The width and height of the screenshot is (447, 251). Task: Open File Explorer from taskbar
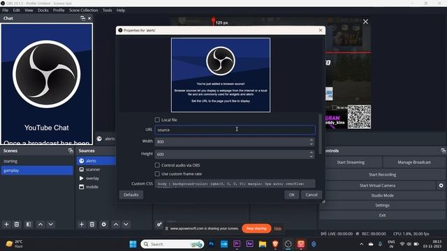[263, 244]
